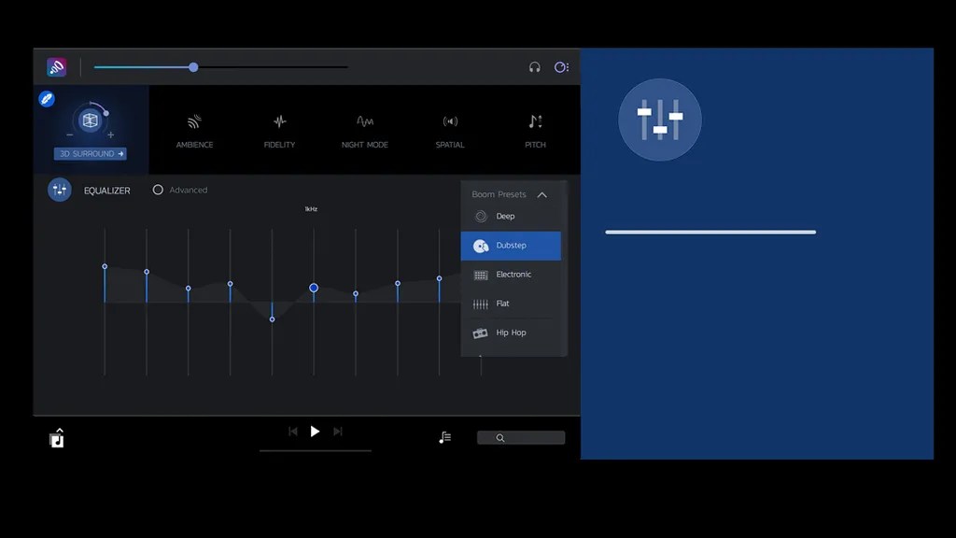The image size is (956, 538).
Task: Toggle the Advanced equalizer mode
Action: (158, 190)
